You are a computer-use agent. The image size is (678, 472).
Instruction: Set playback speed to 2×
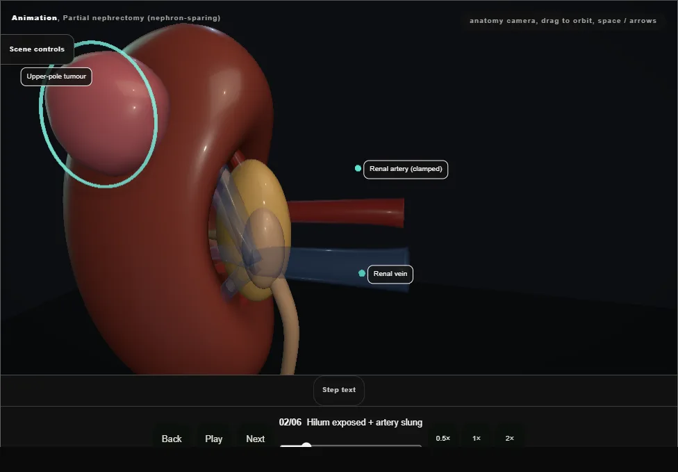pyautogui.click(x=509, y=438)
